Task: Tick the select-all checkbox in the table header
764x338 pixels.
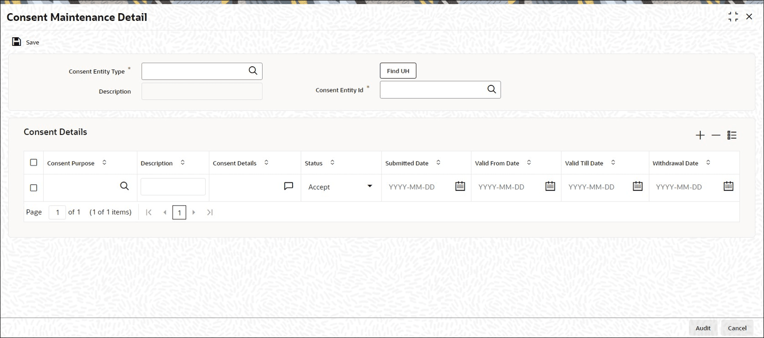Action: [34, 162]
